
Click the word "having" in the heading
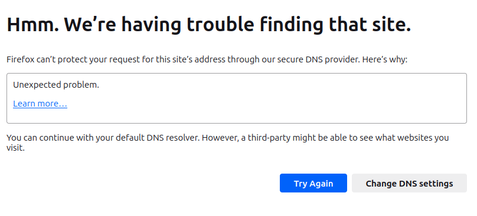pos(151,25)
